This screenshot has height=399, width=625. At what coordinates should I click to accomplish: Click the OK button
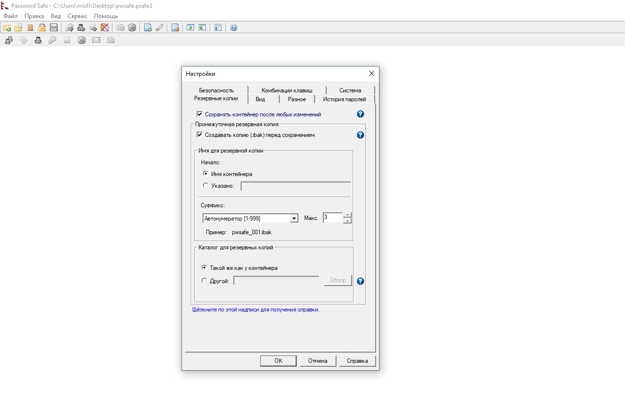coord(278,361)
